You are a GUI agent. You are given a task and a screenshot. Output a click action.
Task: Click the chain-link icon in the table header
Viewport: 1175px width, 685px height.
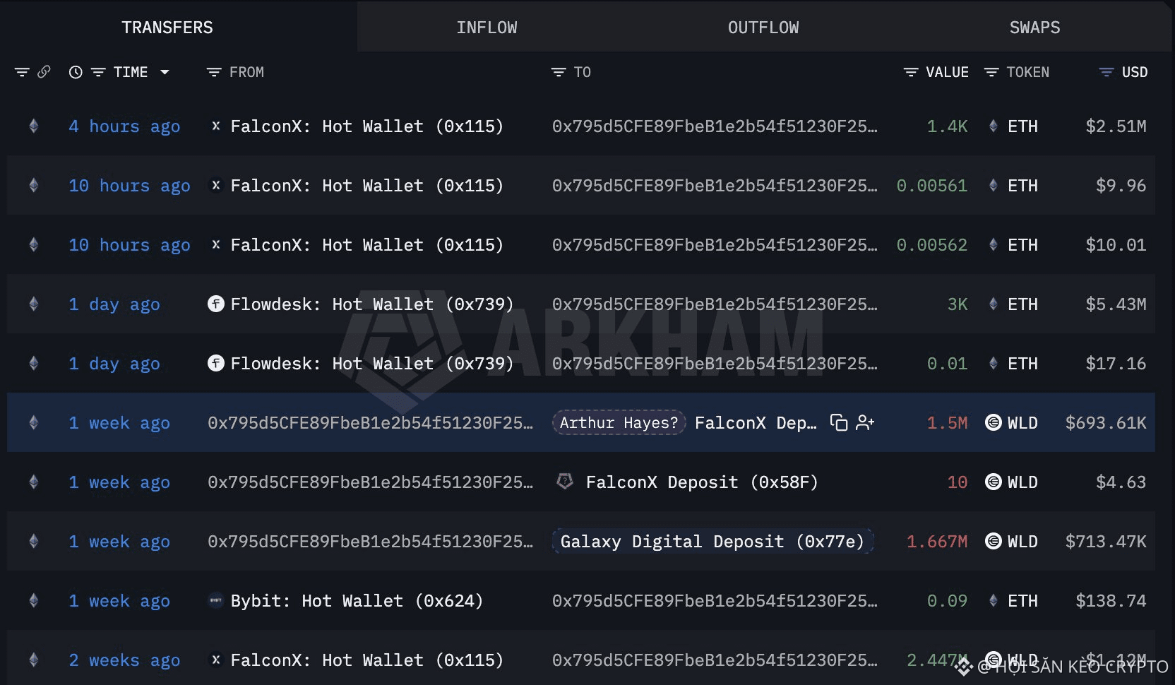click(44, 72)
